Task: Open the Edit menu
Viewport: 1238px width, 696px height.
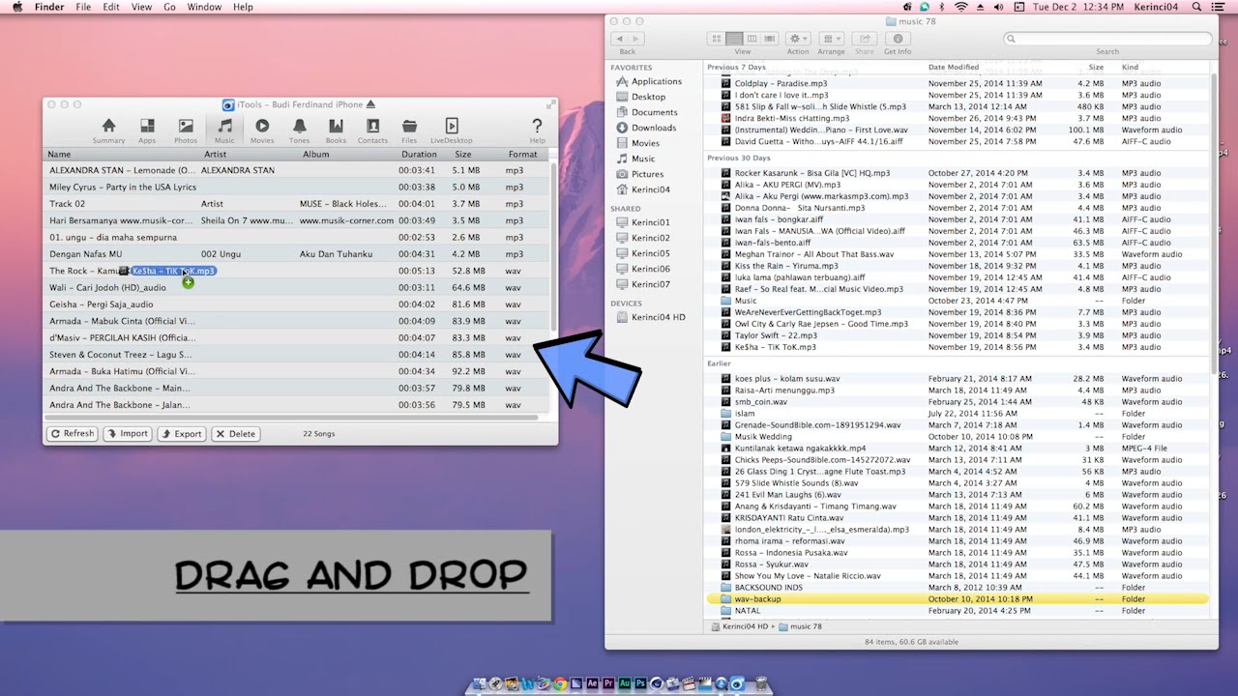Action: (x=111, y=7)
